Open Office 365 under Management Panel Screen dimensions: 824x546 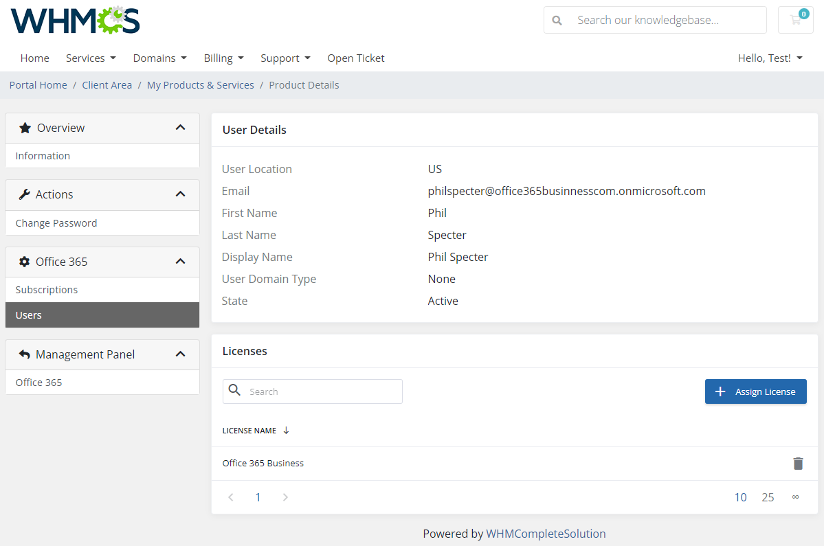pos(102,382)
